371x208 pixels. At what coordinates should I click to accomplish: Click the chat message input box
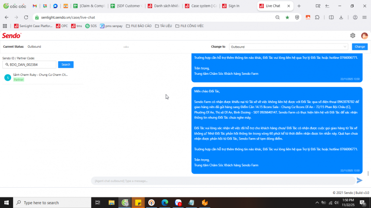coord(223,181)
